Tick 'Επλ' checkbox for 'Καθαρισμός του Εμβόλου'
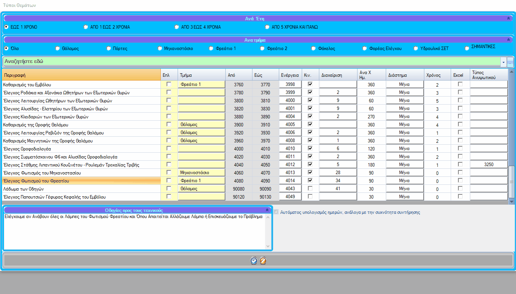The height and width of the screenshot is (294, 516). coord(169,84)
